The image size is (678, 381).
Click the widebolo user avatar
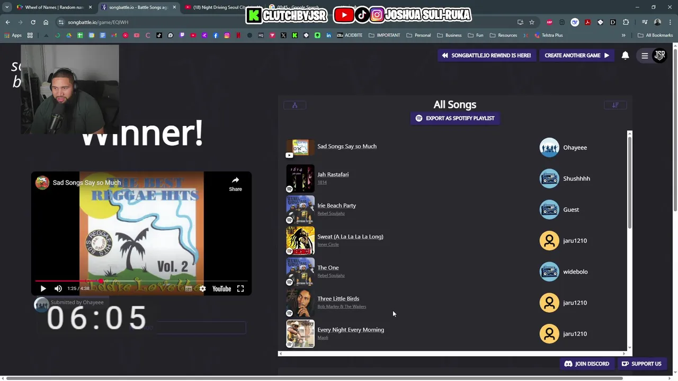(x=549, y=271)
